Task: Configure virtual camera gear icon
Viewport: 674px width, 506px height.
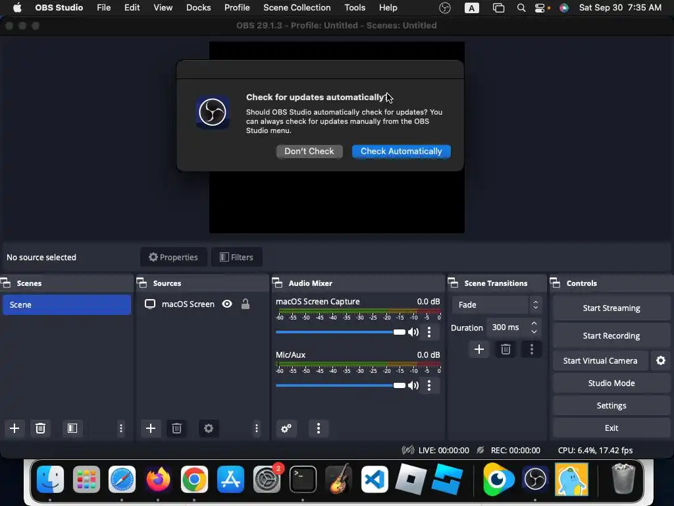Action: tap(661, 360)
